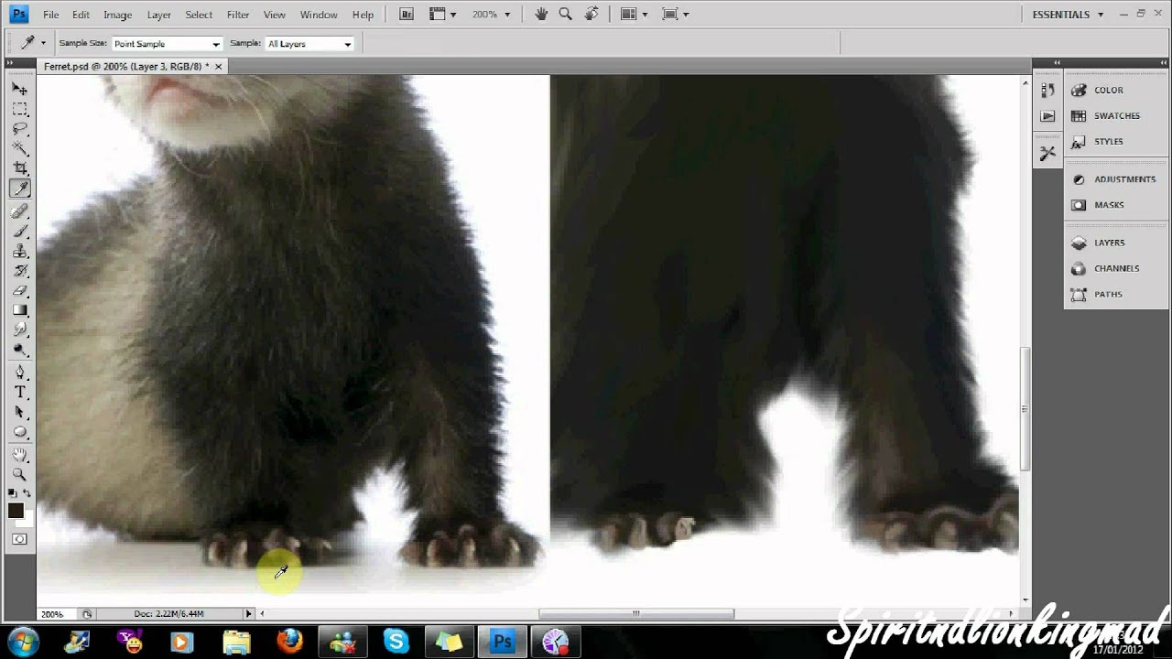Screen dimensions: 1172x659
Task: Expand the status bar info arrow
Action: point(248,613)
